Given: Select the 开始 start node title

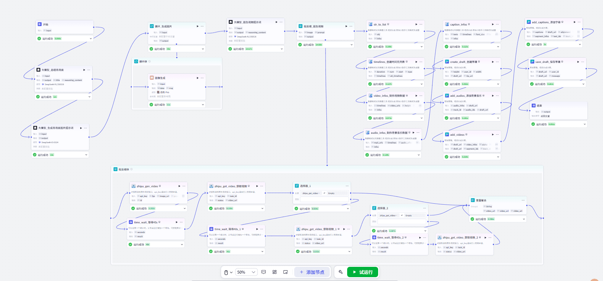Looking at the screenshot, I should tap(45, 24).
